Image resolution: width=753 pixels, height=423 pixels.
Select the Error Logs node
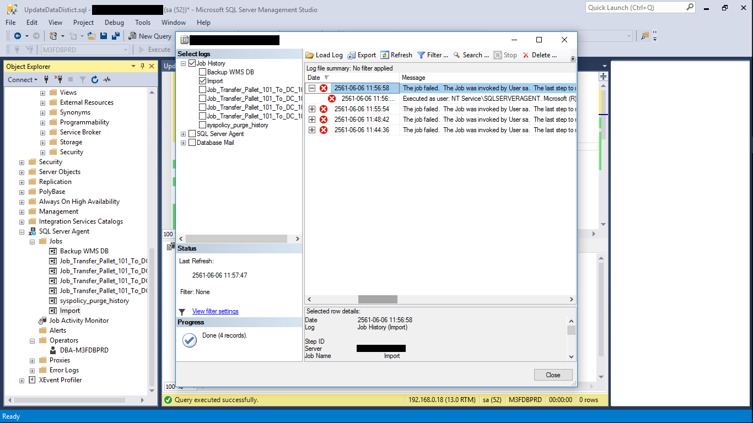click(x=64, y=370)
